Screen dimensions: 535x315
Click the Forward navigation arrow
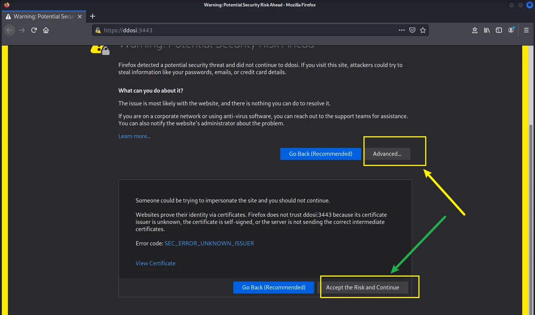pos(22,30)
